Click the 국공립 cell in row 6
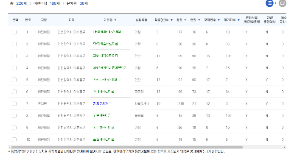The height and width of the screenshot is (156, 297). (x=139, y=92)
